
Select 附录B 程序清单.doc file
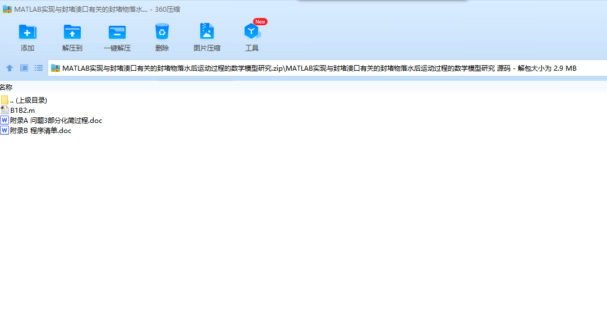coord(36,131)
